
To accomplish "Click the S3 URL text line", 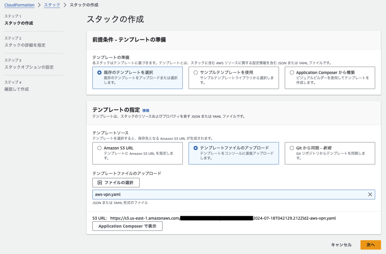I will 214,218.
